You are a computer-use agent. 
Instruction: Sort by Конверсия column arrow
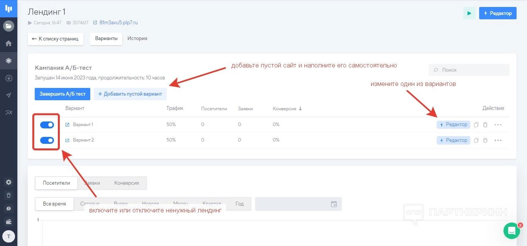pos(300,109)
